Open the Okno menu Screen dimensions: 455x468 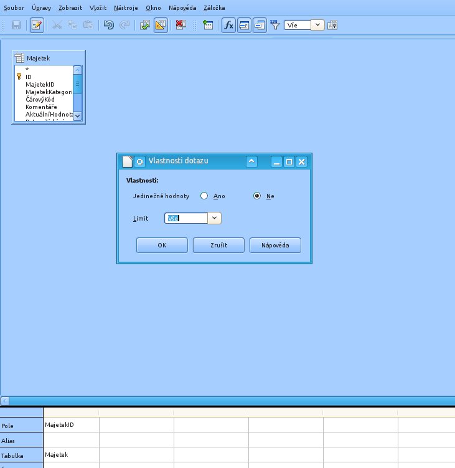pos(153,8)
